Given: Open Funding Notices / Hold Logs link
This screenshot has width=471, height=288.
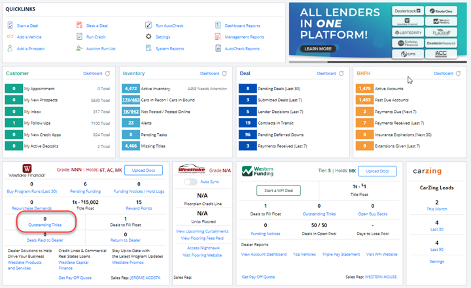Looking at the screenshot, I should pos(139,191).
